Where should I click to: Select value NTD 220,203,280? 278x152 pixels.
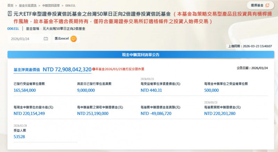pyautogui.click(x=220, y=114)
